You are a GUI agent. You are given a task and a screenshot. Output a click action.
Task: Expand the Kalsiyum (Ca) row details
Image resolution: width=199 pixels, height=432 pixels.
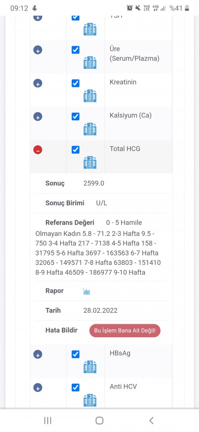[38, 117]
